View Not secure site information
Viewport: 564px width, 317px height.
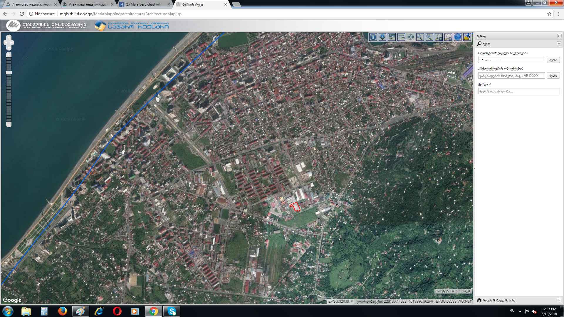tap(42, 14)
